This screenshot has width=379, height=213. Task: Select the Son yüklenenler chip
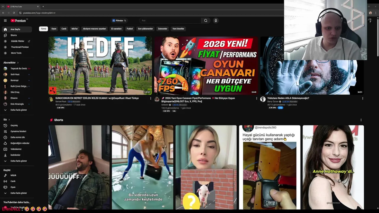145,29
